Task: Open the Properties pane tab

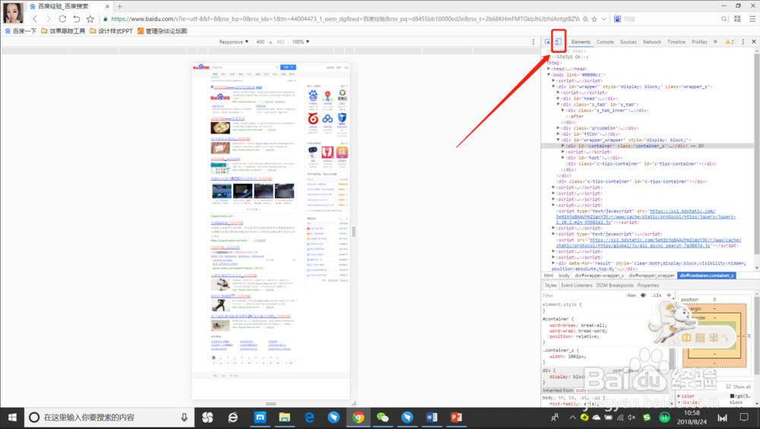Action: coord(648,285)
